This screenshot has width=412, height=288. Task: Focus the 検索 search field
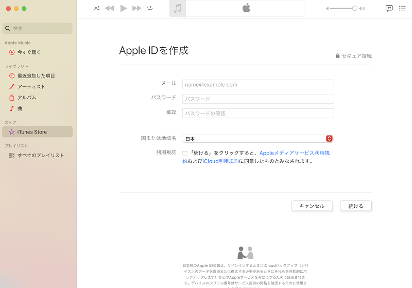tap(38, 28)
